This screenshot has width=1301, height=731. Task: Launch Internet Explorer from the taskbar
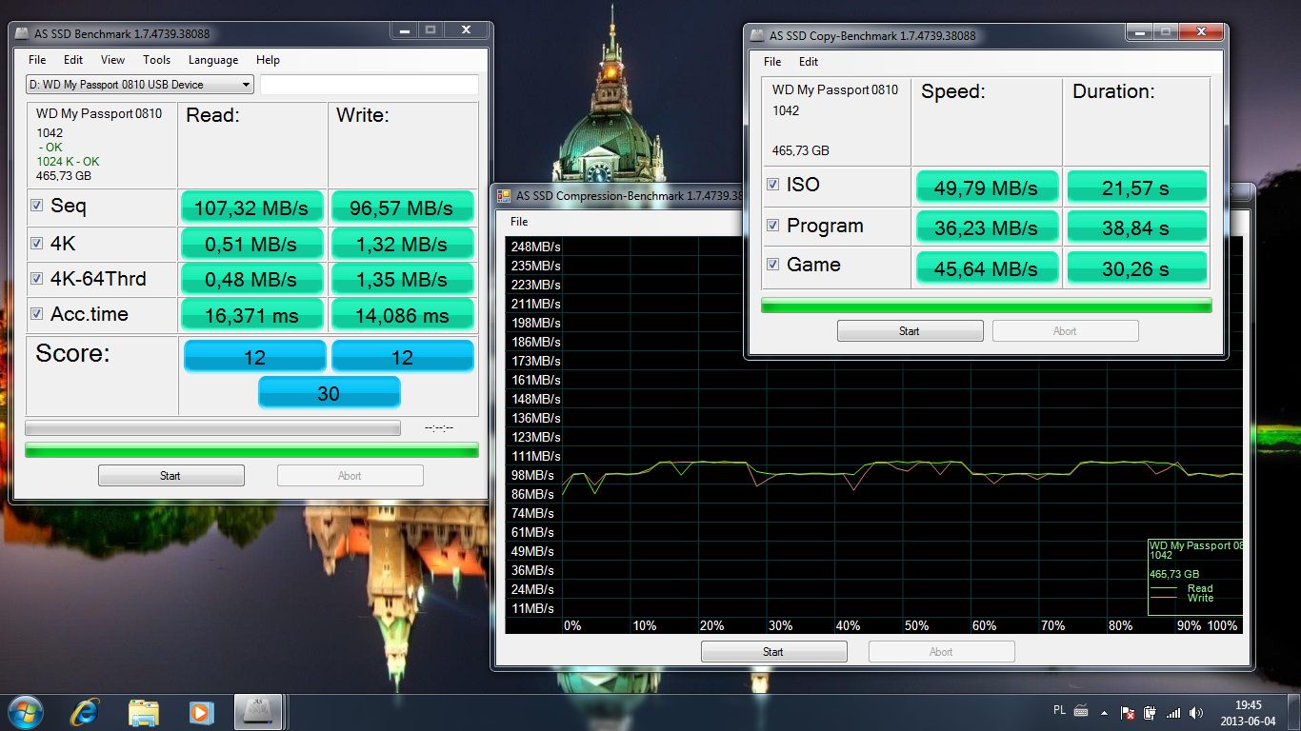85,712
